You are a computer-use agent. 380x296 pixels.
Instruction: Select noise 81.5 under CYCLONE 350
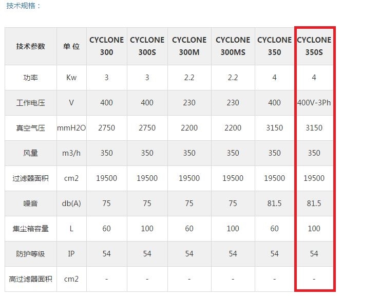click(x=274, y=203)
